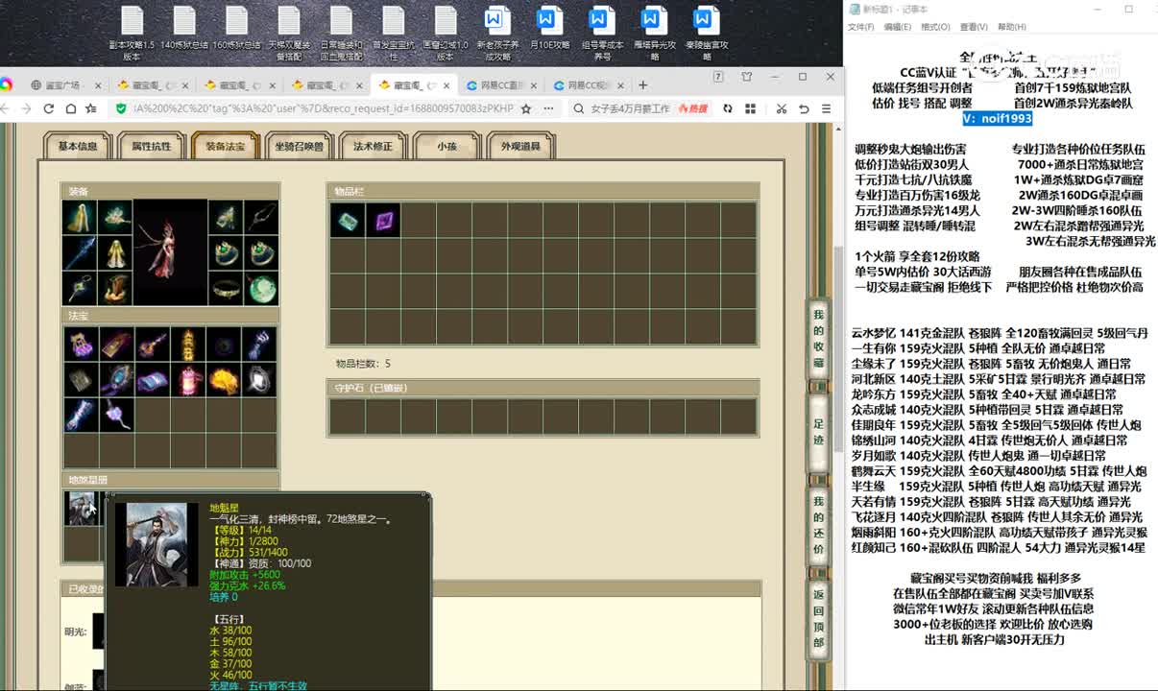The image size is (1158, 691).
Task: Click the browser refresh icon
Action: [48, 108]
